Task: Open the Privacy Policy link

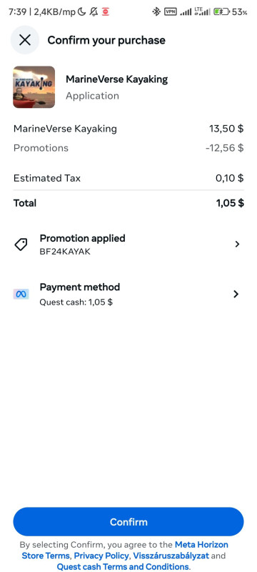Action: coord(101,556)
